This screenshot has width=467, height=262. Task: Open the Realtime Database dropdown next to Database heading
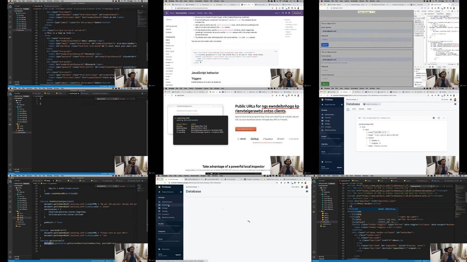(x=372, y=104)
